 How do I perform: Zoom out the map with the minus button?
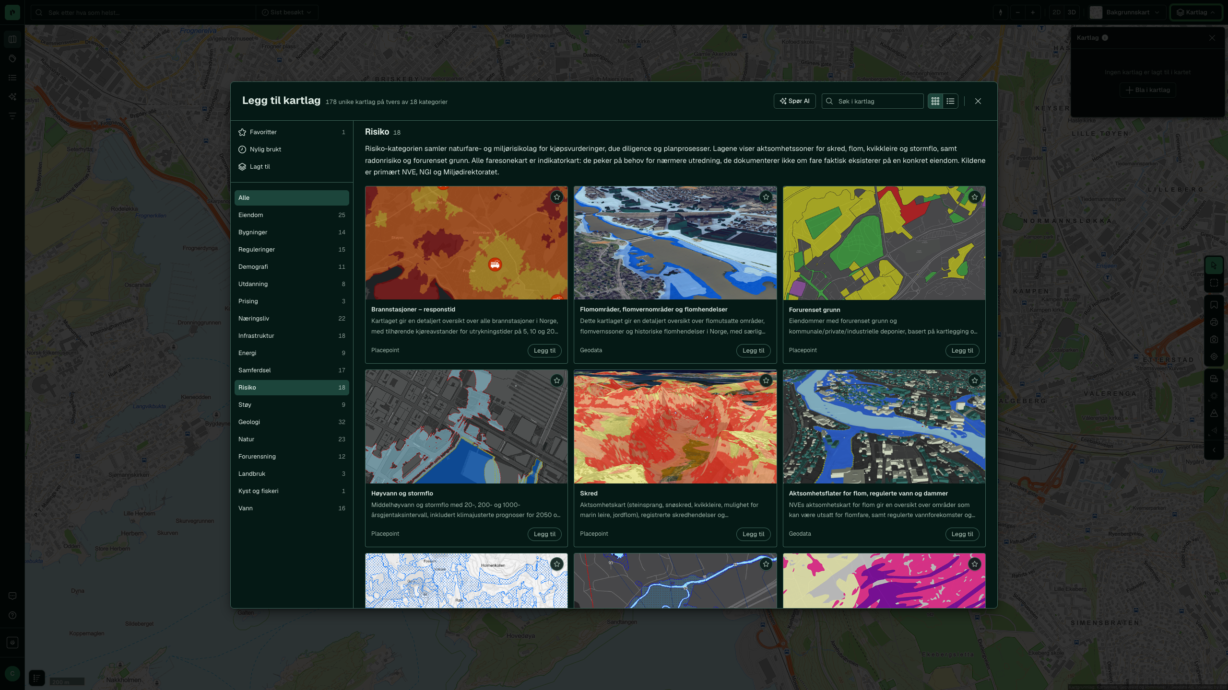pyautogui.click(x=1017, y=12)
